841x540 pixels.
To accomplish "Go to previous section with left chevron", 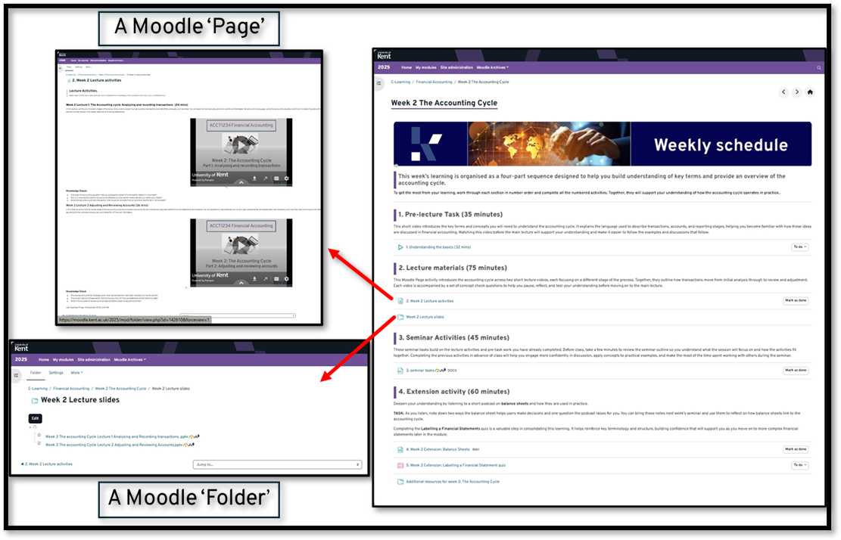I will tap(783, 92).
